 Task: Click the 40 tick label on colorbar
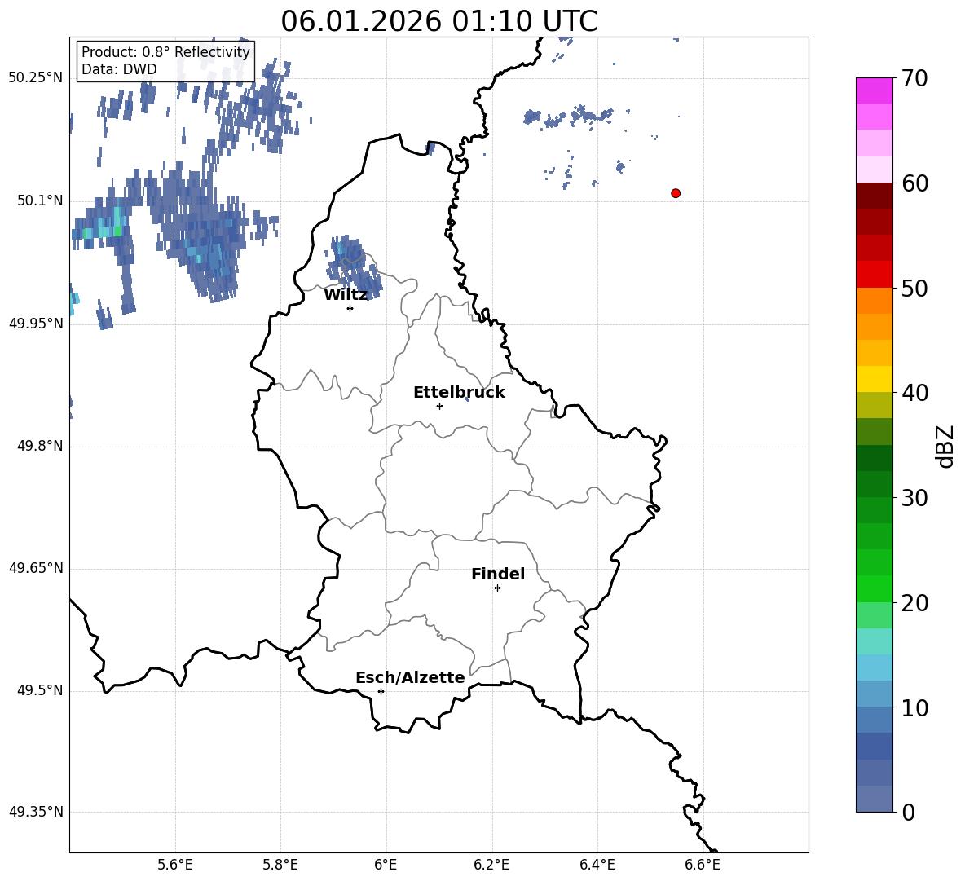point(914,393)
